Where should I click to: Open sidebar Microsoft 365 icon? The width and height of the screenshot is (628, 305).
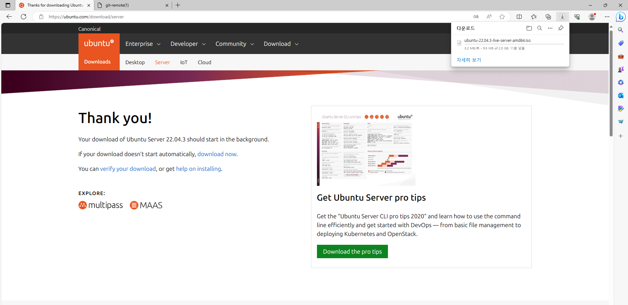[x=620, y=82]
